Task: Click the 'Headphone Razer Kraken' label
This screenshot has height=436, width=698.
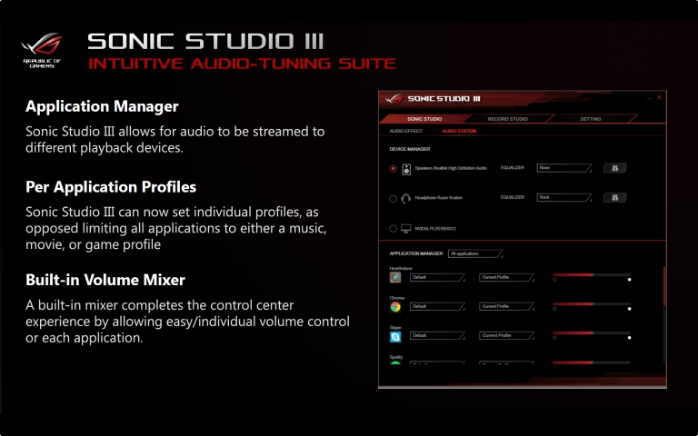Action: point(438,197)
